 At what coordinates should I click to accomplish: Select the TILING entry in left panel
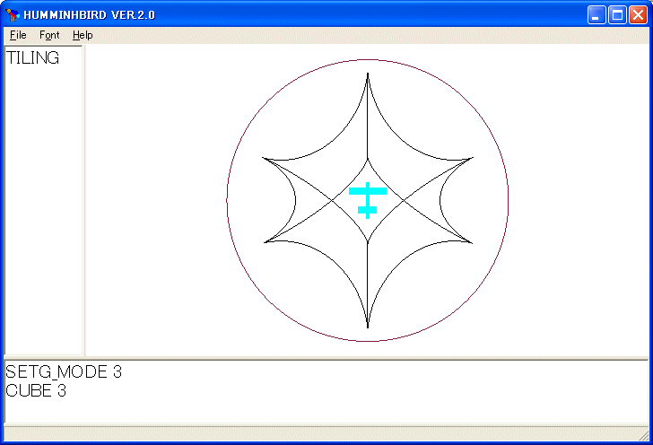point(33,58)
